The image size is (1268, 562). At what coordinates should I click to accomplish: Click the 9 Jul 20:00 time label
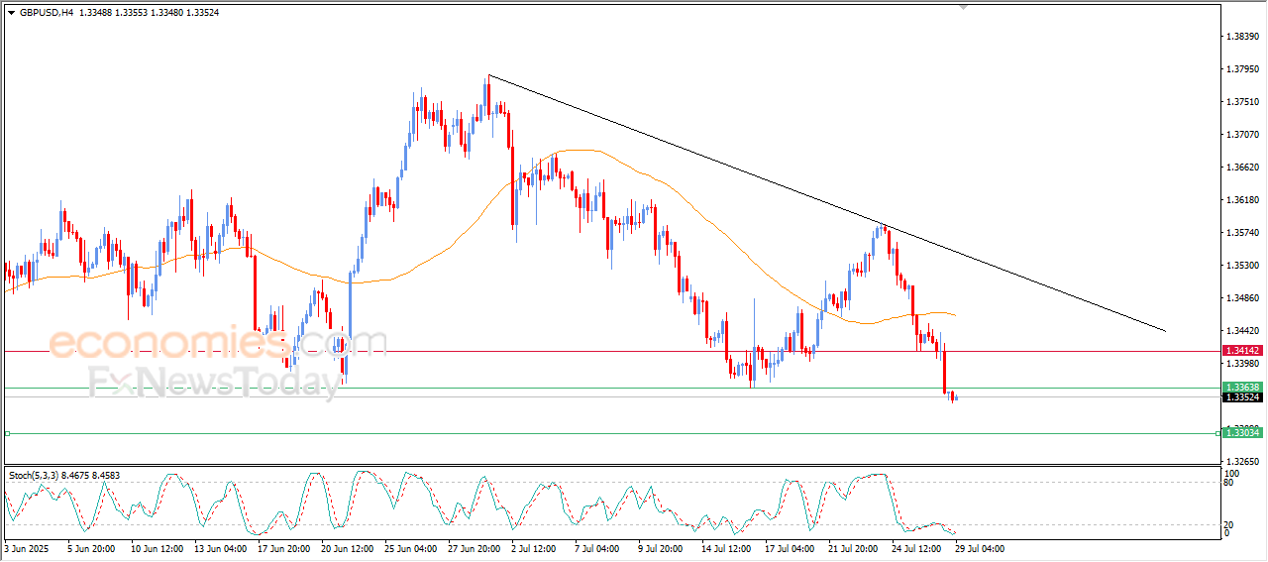pyautogui.click(x=663, y=548)
